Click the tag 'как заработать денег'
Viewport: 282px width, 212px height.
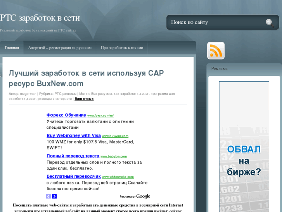click(x=131, y=94)
